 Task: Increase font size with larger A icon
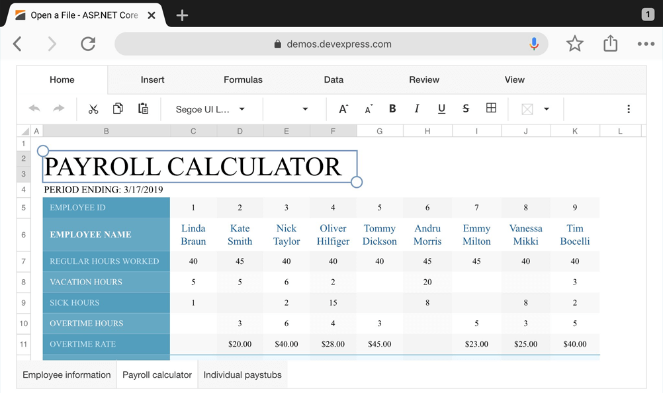tap(343, 109)
